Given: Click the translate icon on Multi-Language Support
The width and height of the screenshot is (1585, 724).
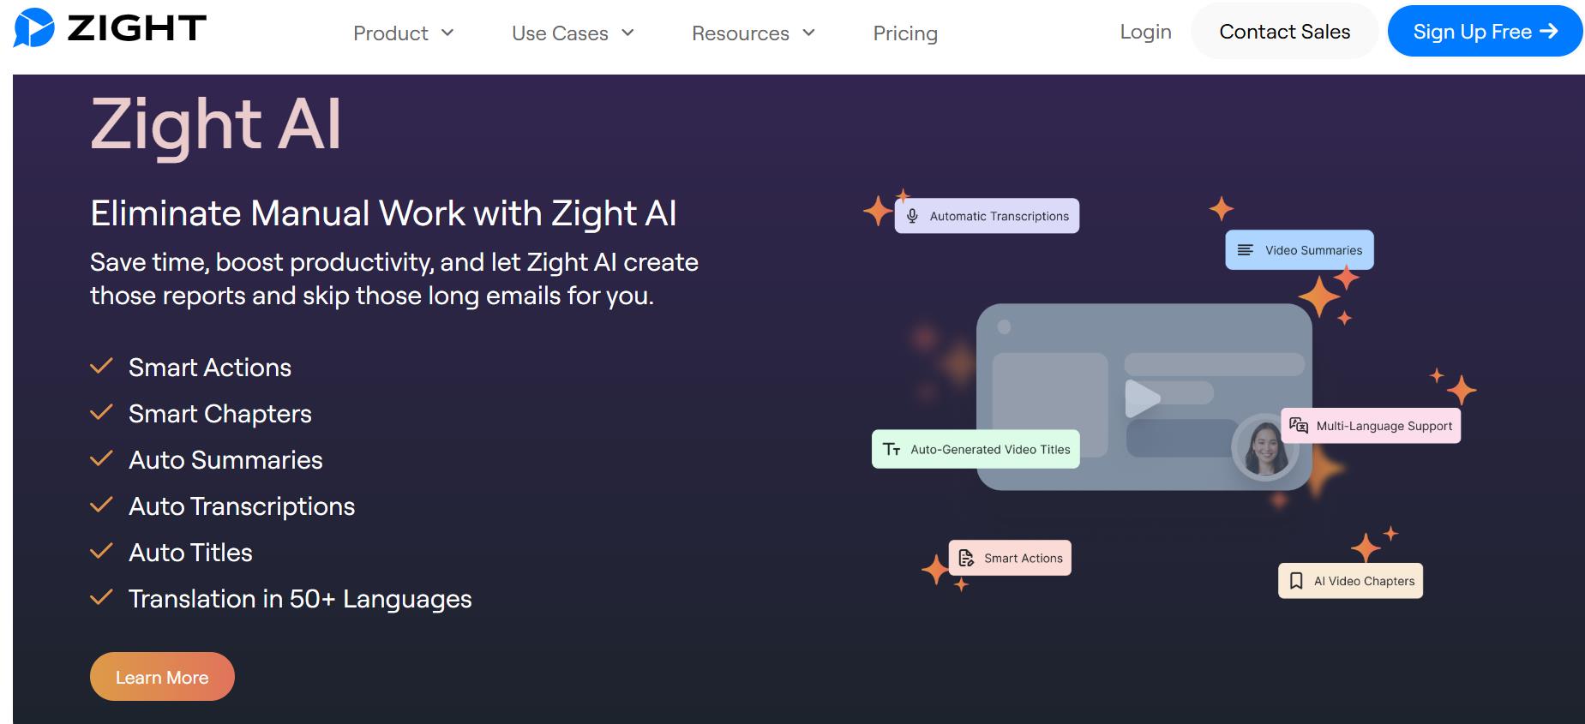Looking at the screenshot, I should tap(1299, 426).
